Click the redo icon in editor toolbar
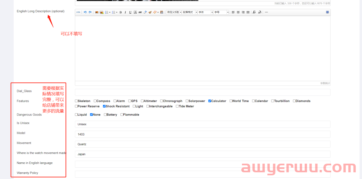The image size is (362, 179). [90, 12]
